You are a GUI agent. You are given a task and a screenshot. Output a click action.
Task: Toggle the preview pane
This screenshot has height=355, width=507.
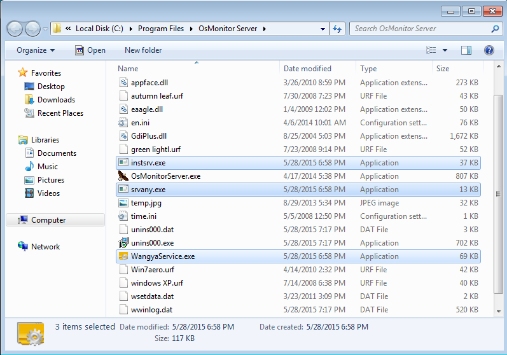[466, 50]
